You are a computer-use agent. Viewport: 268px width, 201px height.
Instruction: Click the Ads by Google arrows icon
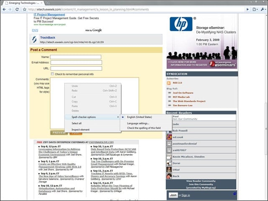(x=35, y=31)
